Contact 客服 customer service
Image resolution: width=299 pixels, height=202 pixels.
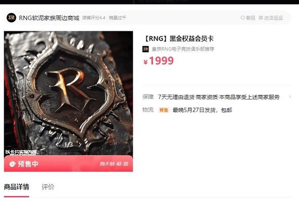click(248, 18)
